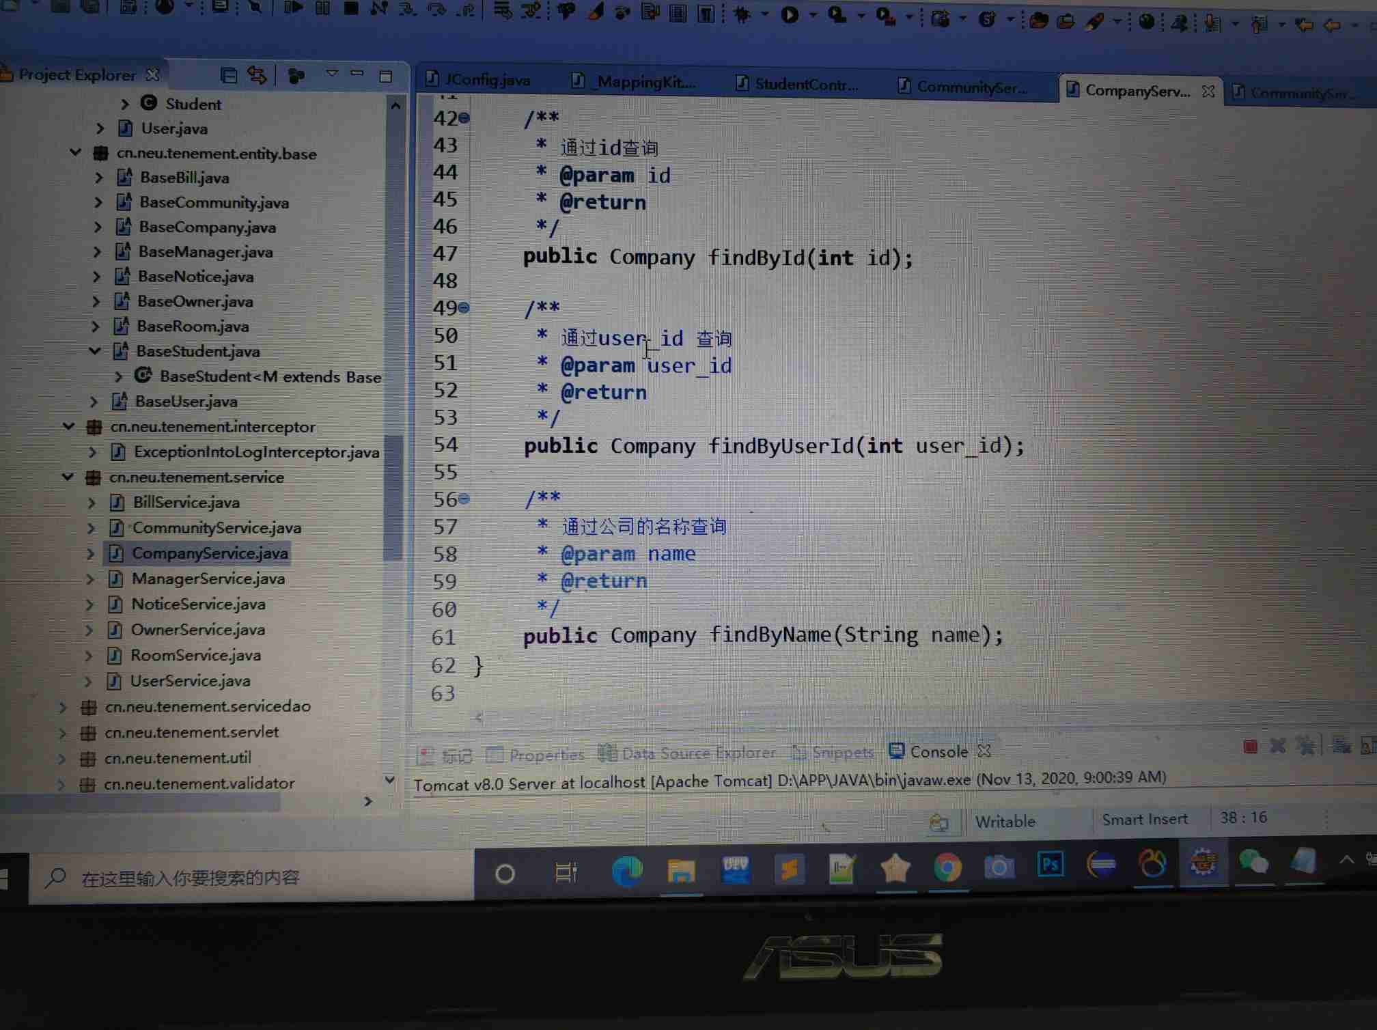
Task: Open Chrome from the Windows taskbar
Action: [947, 867]
